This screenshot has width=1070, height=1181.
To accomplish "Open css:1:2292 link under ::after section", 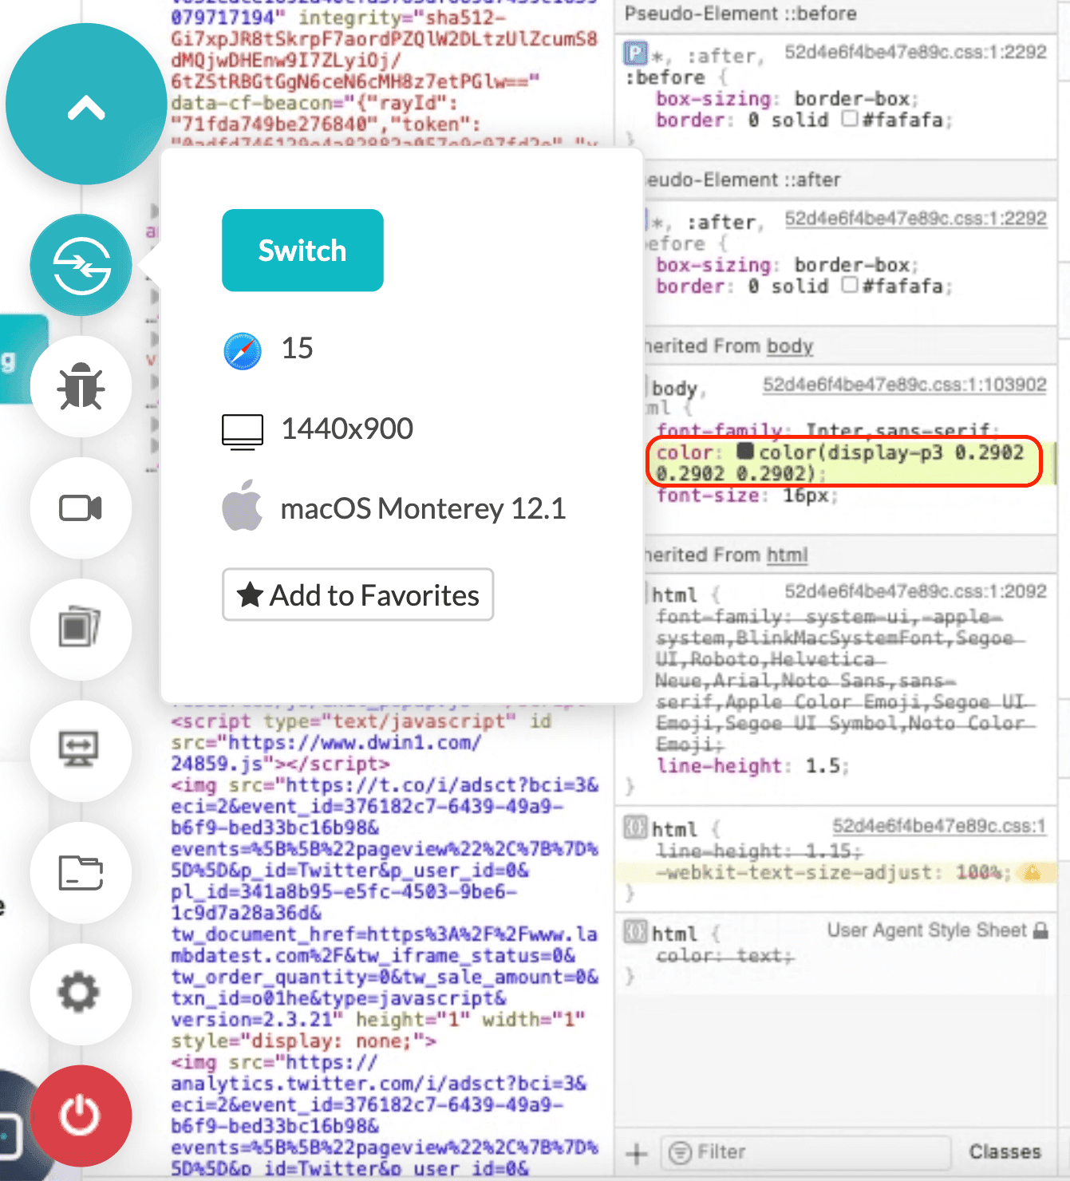I will point(915,218).
